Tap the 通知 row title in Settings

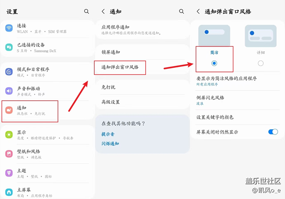21,108
